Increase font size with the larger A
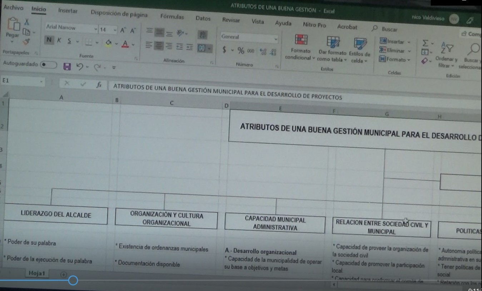The width and height of the screenshot is (482, 291). click(x=123, y=30)
